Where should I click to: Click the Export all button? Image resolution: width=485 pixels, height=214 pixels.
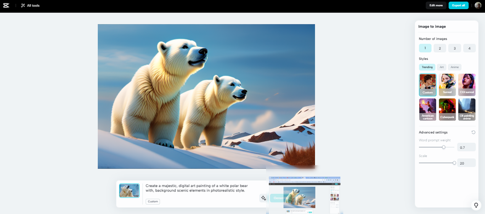(458, 5)
